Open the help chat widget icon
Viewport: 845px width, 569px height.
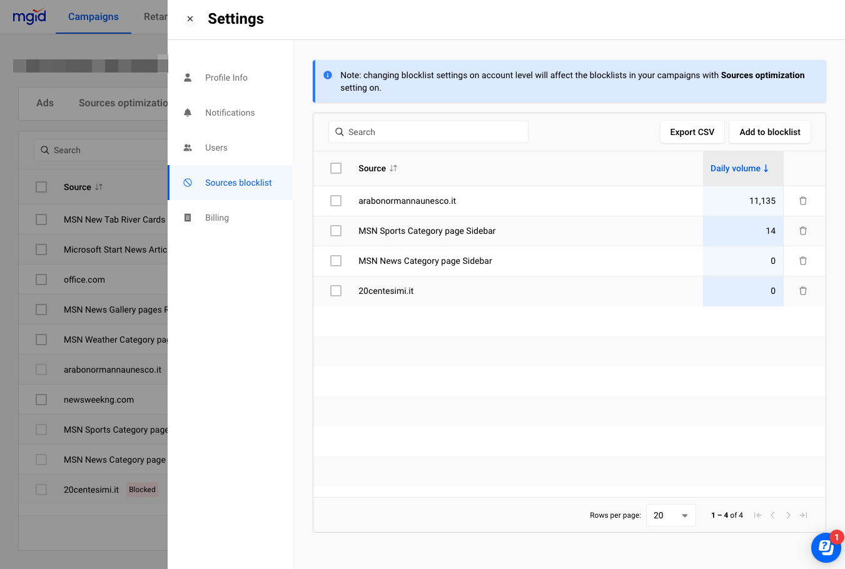point(826,548)
